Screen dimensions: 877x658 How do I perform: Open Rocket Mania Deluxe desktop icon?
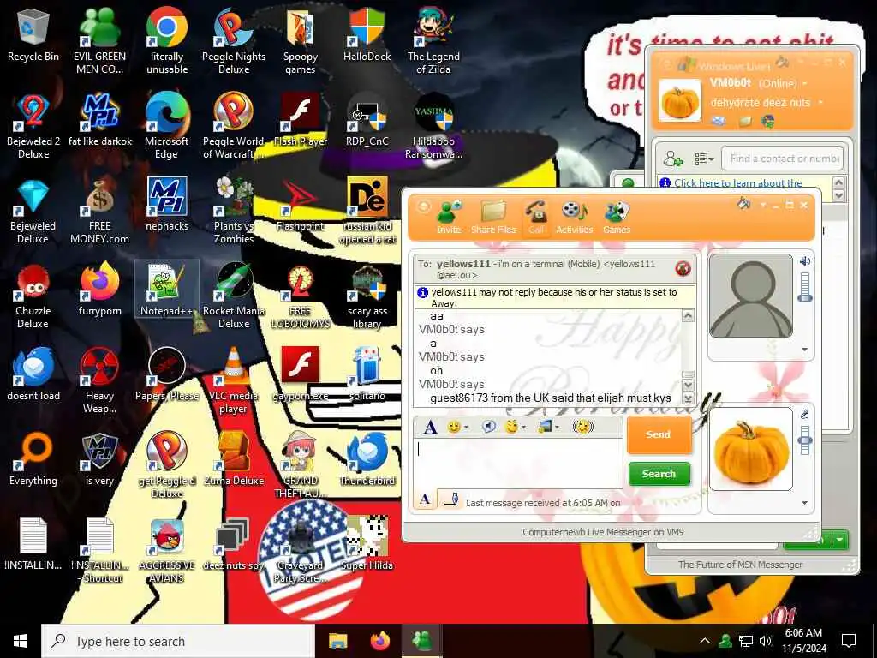pyautogui.click(x=233, y=295)
